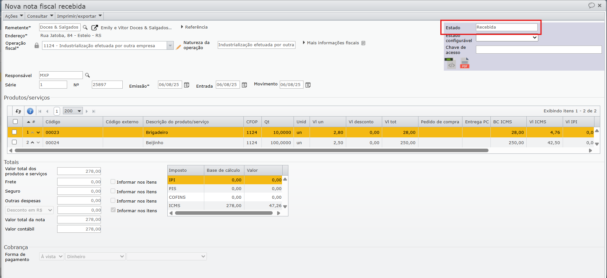Open the Emissão date calendar picker
607x278 pixels.
pyautogui.click(x=187, y=85)
